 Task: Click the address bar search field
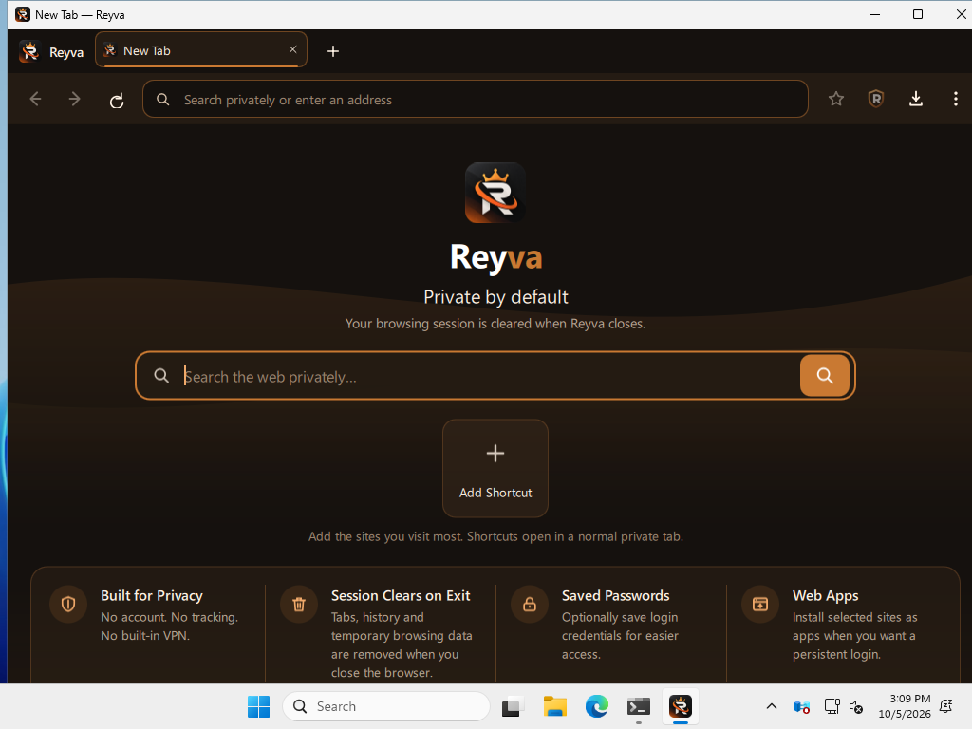point(475,99)
